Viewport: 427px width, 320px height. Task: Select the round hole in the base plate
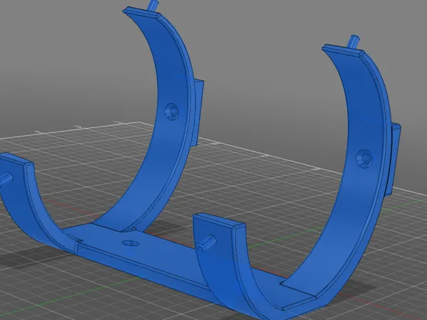130,243
